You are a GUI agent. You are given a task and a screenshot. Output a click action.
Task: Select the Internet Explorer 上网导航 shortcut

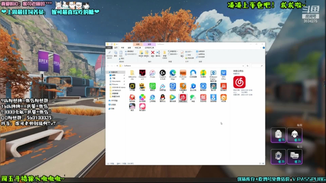153,98
